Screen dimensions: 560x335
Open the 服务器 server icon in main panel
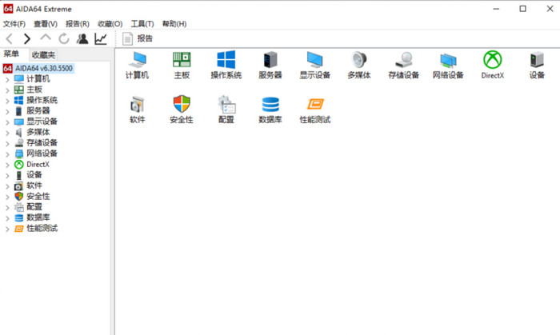point(270,65)
